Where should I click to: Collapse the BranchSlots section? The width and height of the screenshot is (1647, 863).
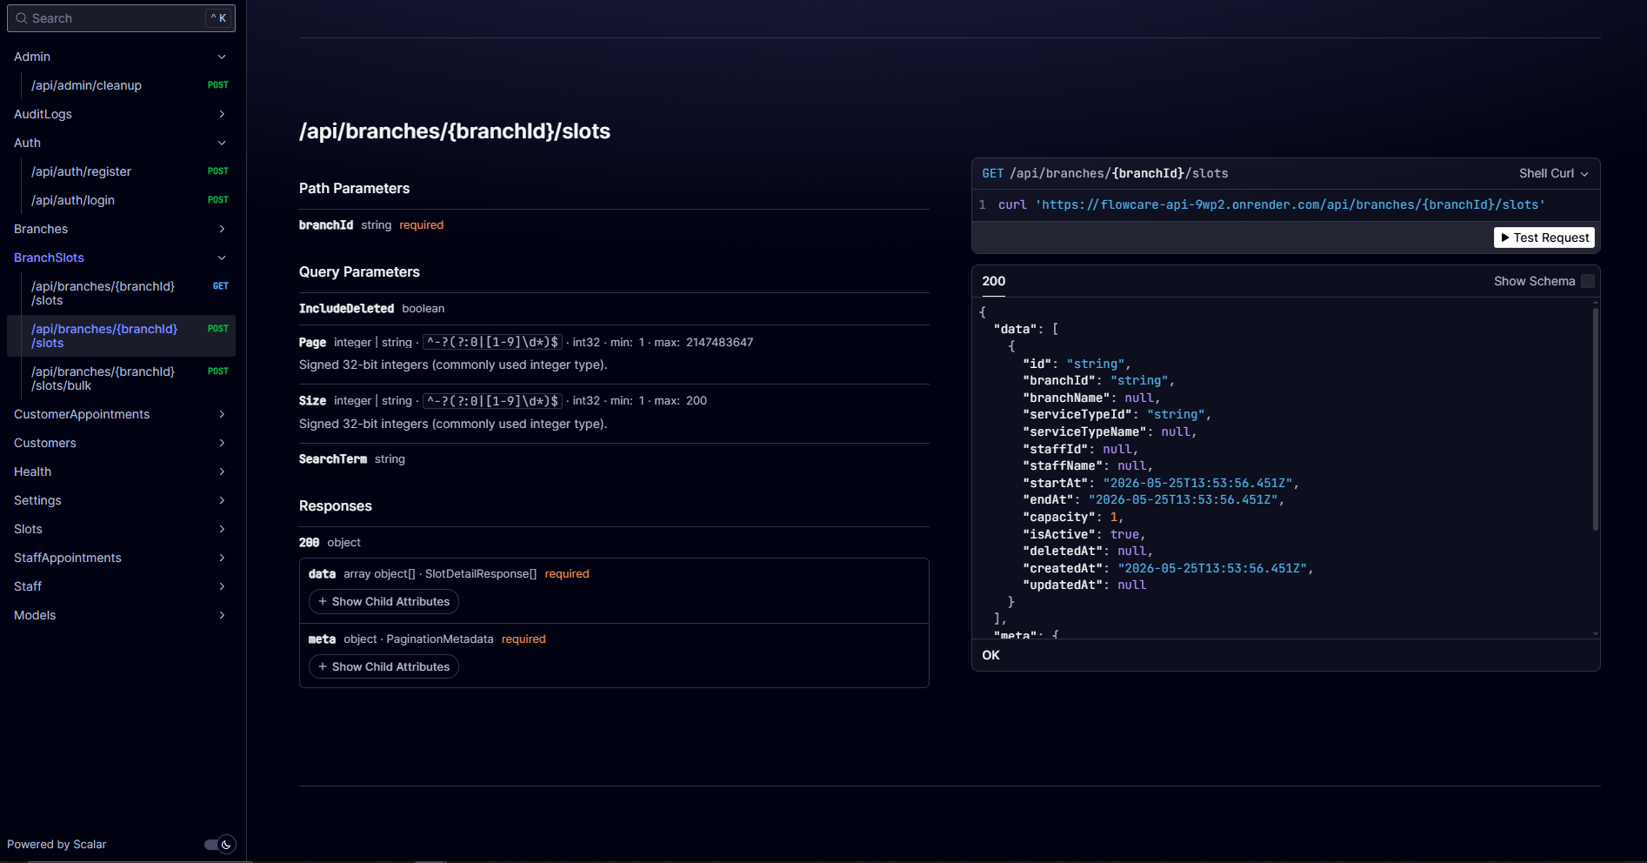point(222,258)
